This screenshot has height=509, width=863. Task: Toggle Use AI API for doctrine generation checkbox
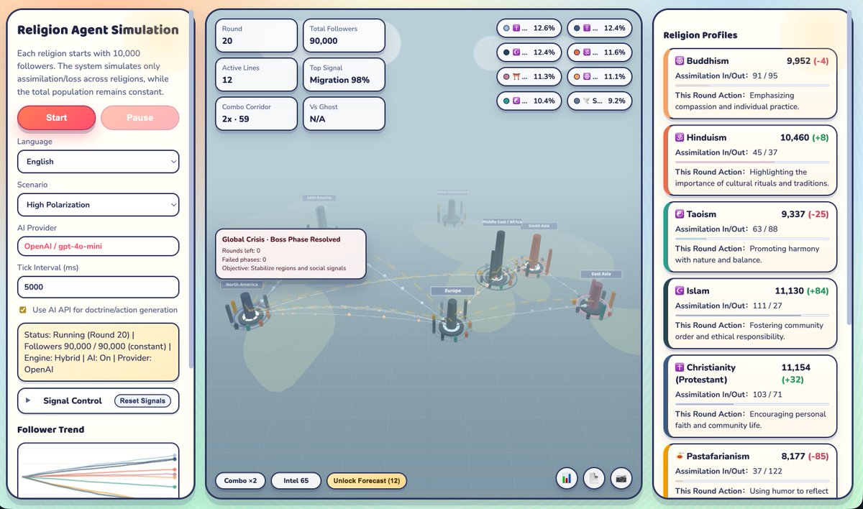click(24, 310)
